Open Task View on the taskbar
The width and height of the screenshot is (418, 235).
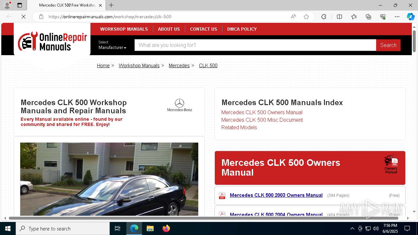click(x=118, y=228)
